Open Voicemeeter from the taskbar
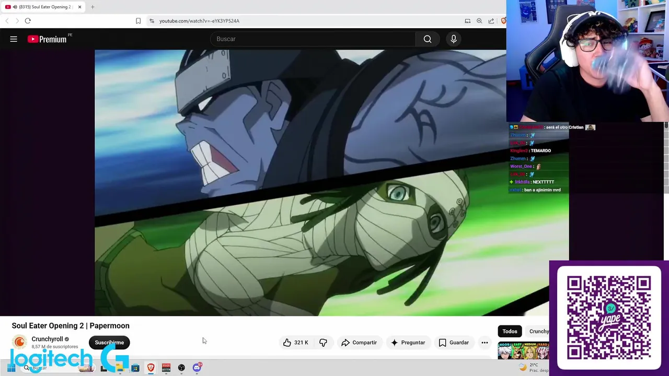The image size is (669, 376). (x=166, y=368)
